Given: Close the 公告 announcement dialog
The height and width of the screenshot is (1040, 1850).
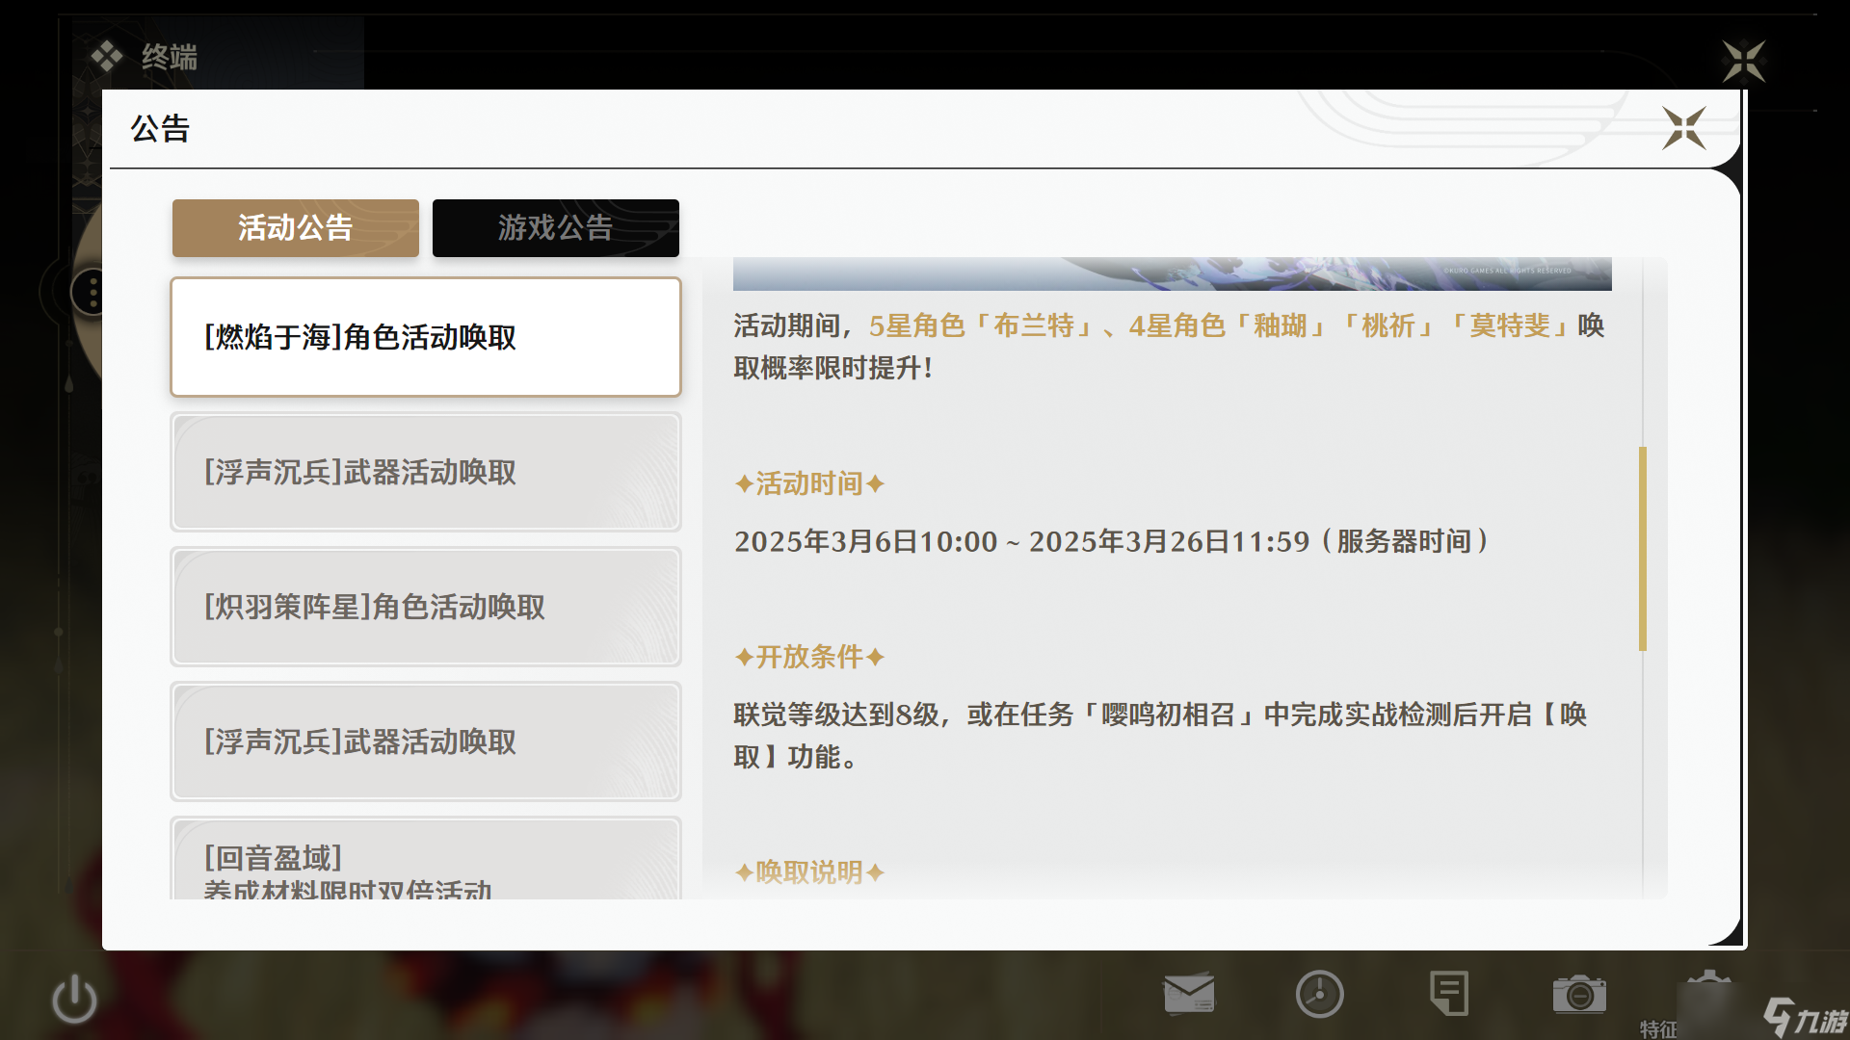Looking at the screenshot, I should pyautogui.click(x=1683, y=128).
